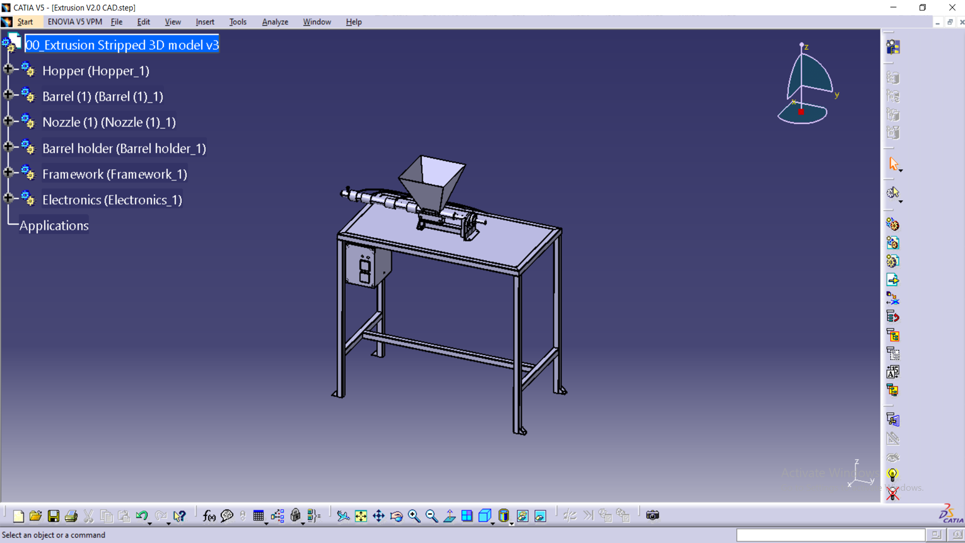Select Electronics (Electronics_1) in the tree
The image size is (965, 543).
[x=112, y=200]
